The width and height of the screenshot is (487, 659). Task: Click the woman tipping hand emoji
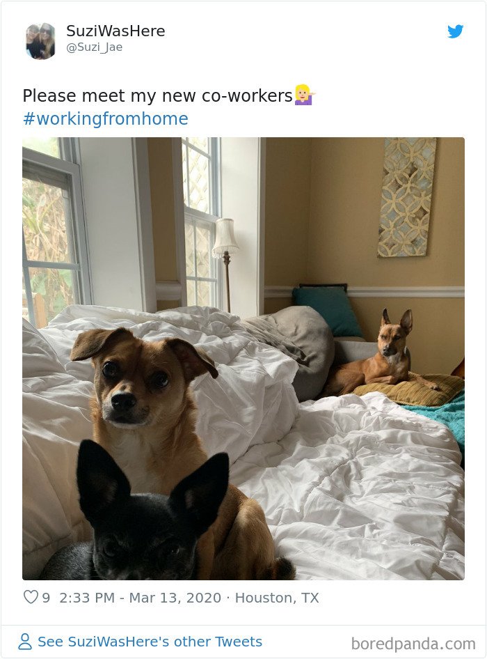[x=304, y=95]
